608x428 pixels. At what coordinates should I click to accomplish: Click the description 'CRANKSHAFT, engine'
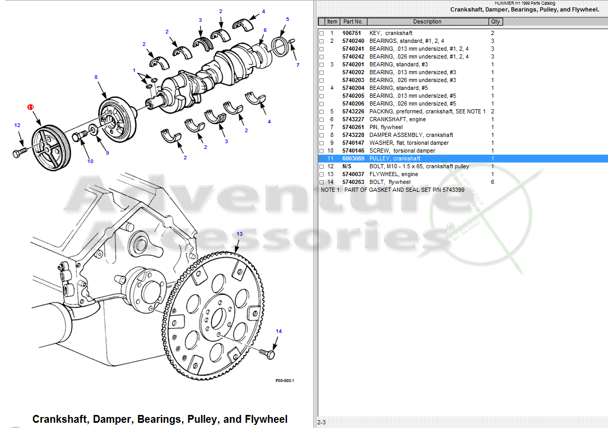tap(398, 119)
